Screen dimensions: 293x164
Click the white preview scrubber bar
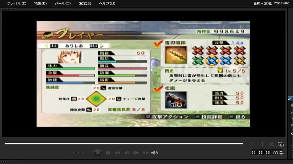(x=124, y=144)
